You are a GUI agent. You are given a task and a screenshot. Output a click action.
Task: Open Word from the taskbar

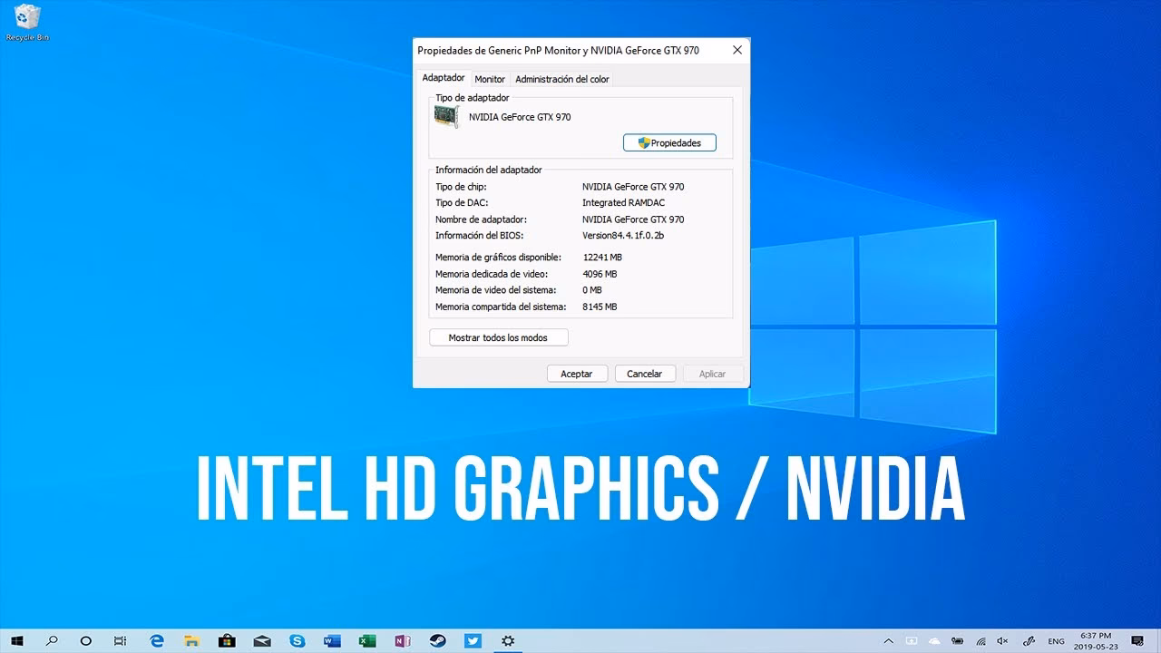click(x=332, y=640)
